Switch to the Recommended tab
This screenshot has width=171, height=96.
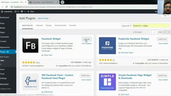(x=60, y=26)
